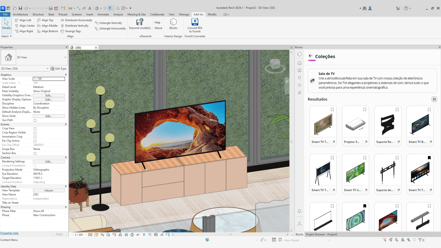Open the Rendering dialog teapot icon

[114, 235]
